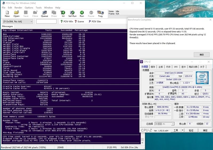Open the Edit menu
This screenshot has height=150, width=213.
tap(10, 8)
